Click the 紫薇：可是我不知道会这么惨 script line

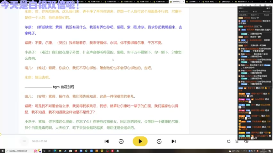(101, 109)
